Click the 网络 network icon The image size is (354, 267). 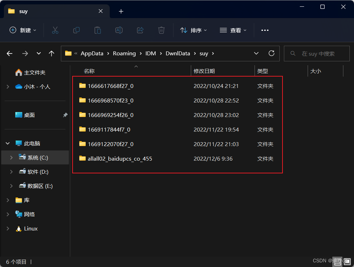(18, 214)
